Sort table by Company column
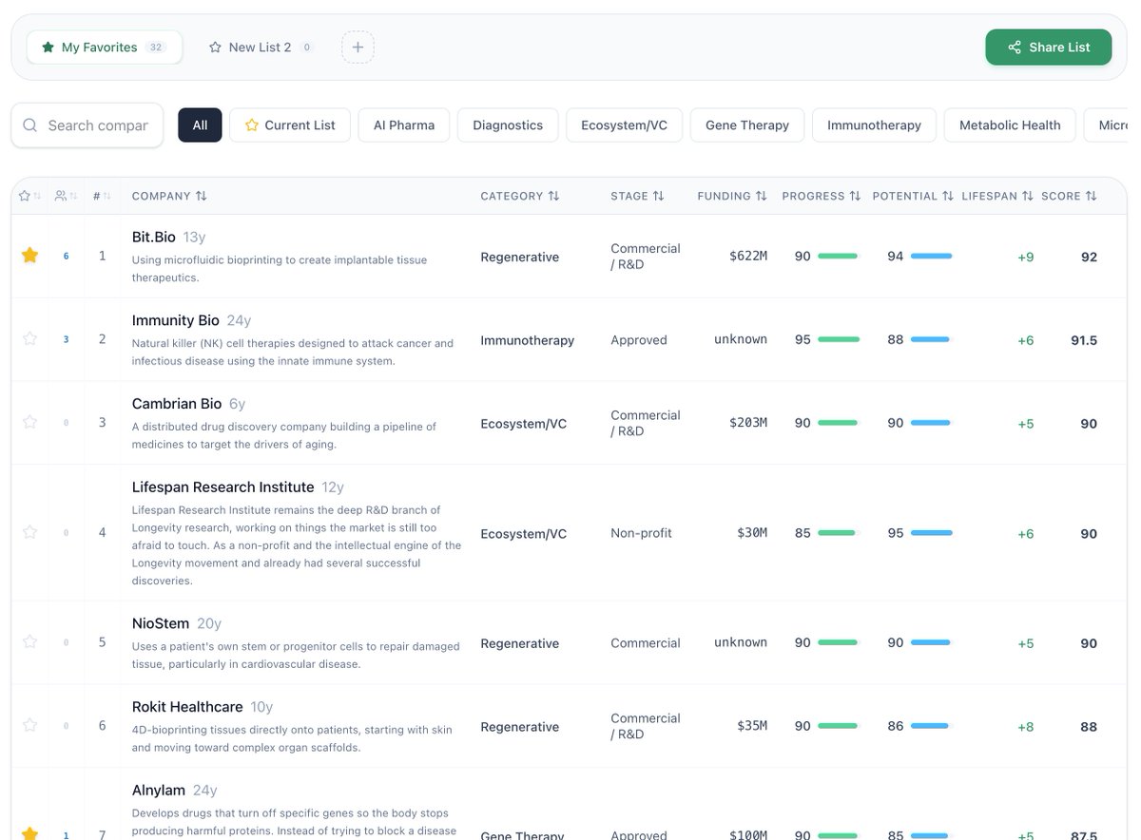The height and width of the screenshot is (840, 1141). [x=169, y=196]
